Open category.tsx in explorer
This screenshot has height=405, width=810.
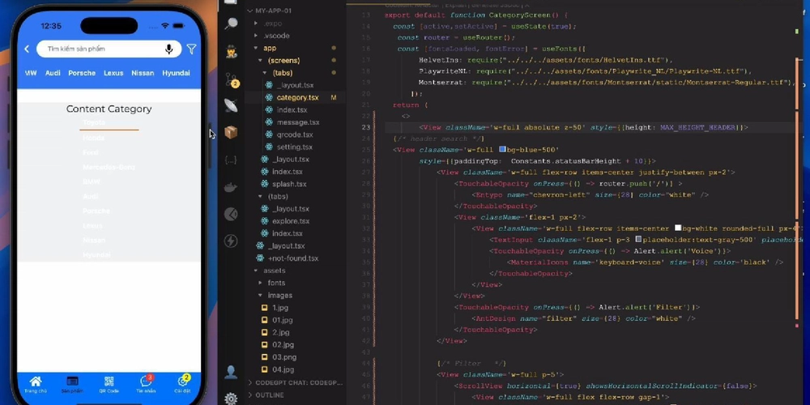[x=297, y=98]
